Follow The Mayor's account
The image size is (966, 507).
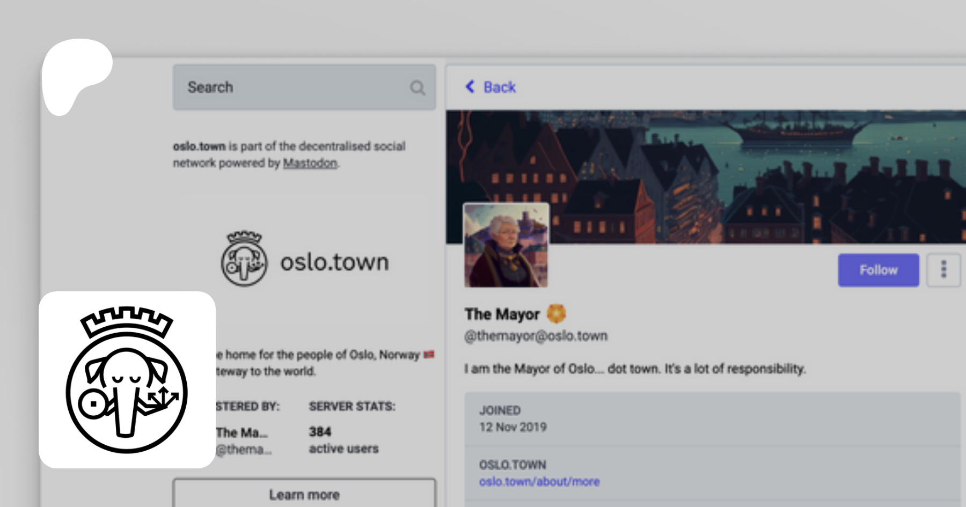[x=878, y=270]
